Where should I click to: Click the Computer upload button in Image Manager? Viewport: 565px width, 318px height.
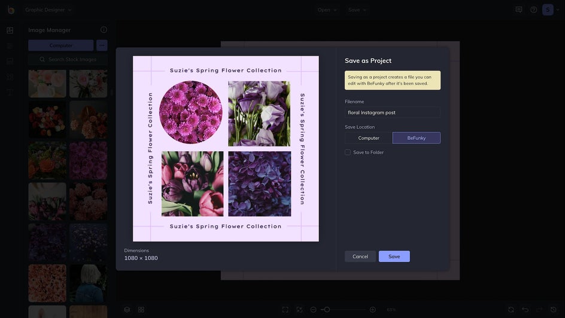pyautogui.click(x=61, y=45)
